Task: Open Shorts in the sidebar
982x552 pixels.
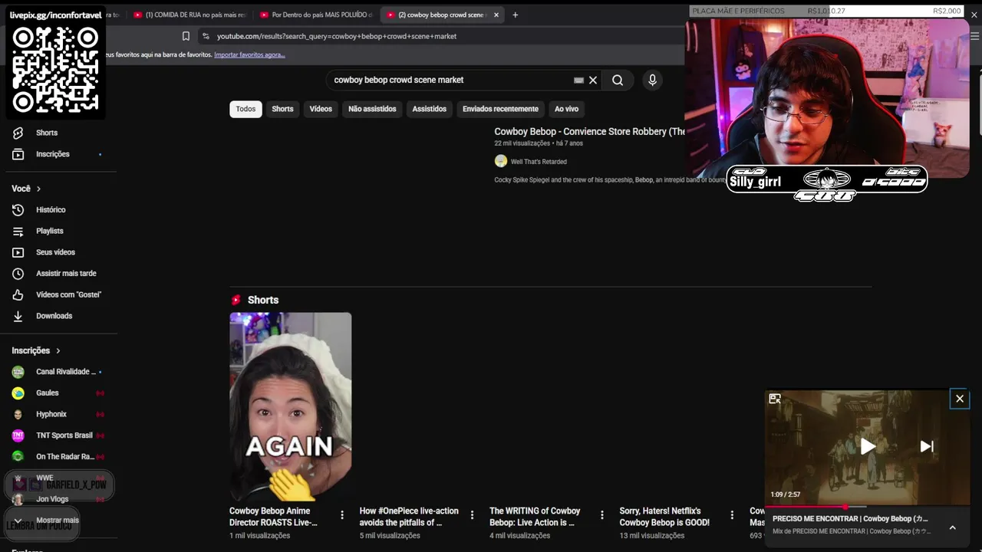Action: [x=46, y=133]
